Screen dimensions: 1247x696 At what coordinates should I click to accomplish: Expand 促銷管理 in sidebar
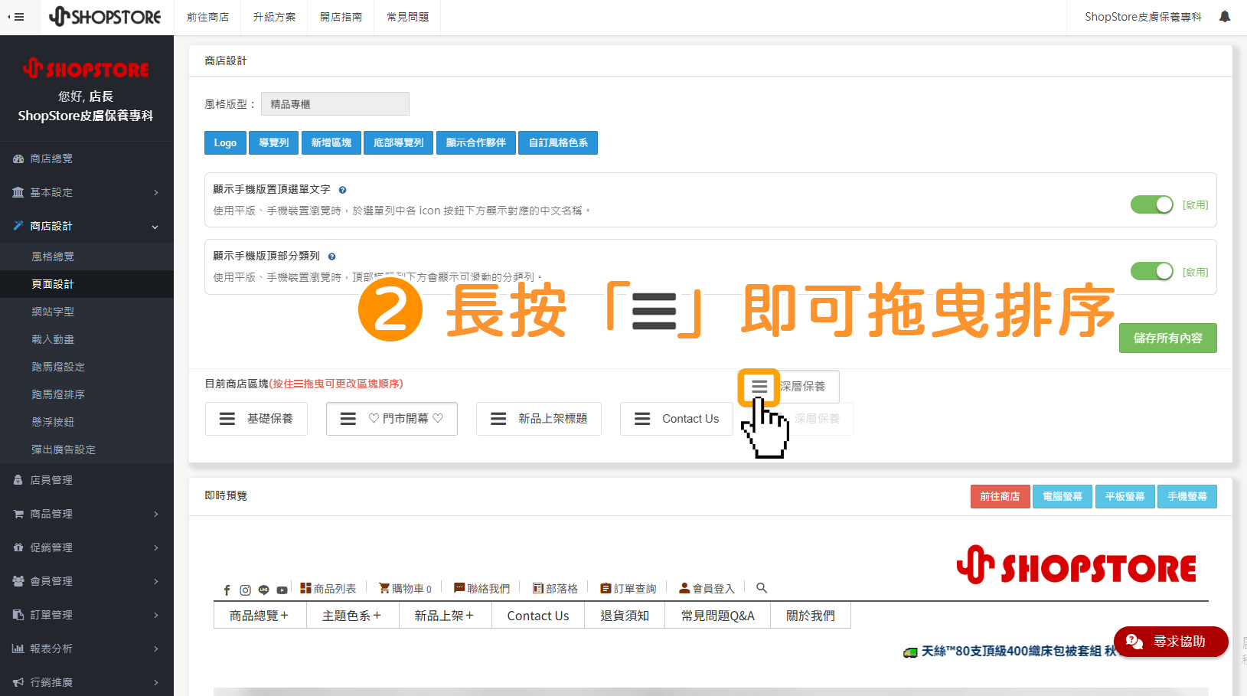87,547
